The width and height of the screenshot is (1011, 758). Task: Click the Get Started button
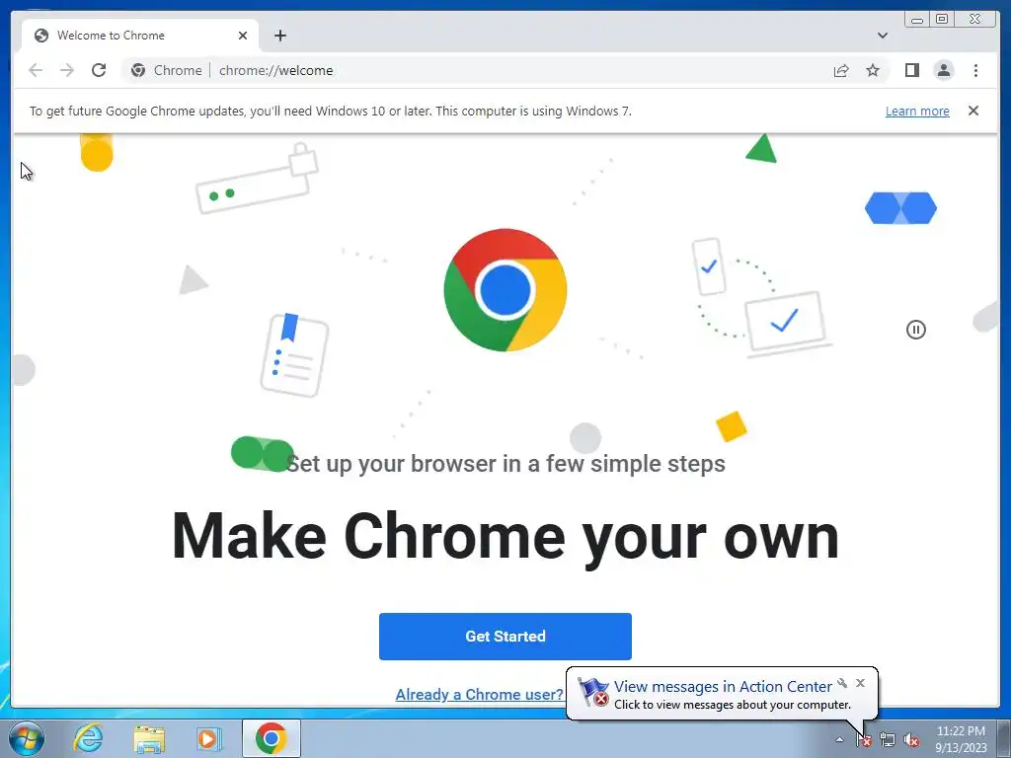(505, 637)
